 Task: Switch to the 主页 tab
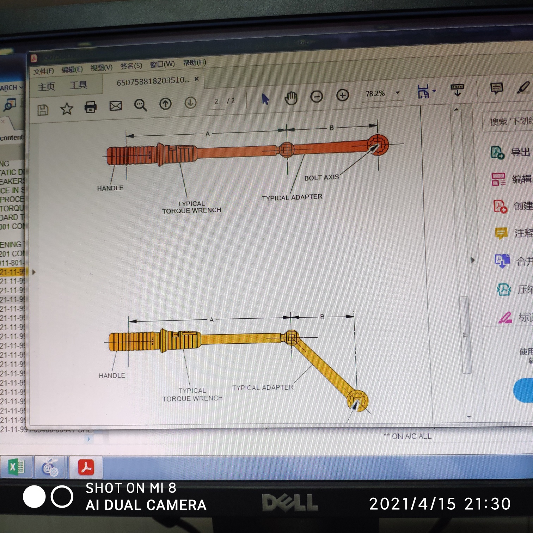[x=46, y=87]
